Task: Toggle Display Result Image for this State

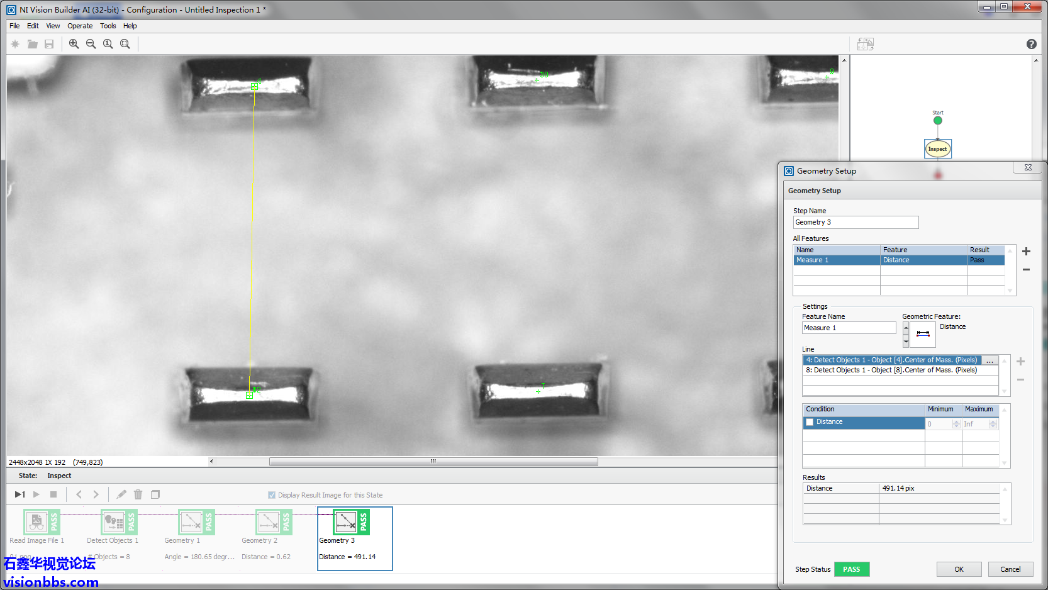Action: click(x=272, y=495)
